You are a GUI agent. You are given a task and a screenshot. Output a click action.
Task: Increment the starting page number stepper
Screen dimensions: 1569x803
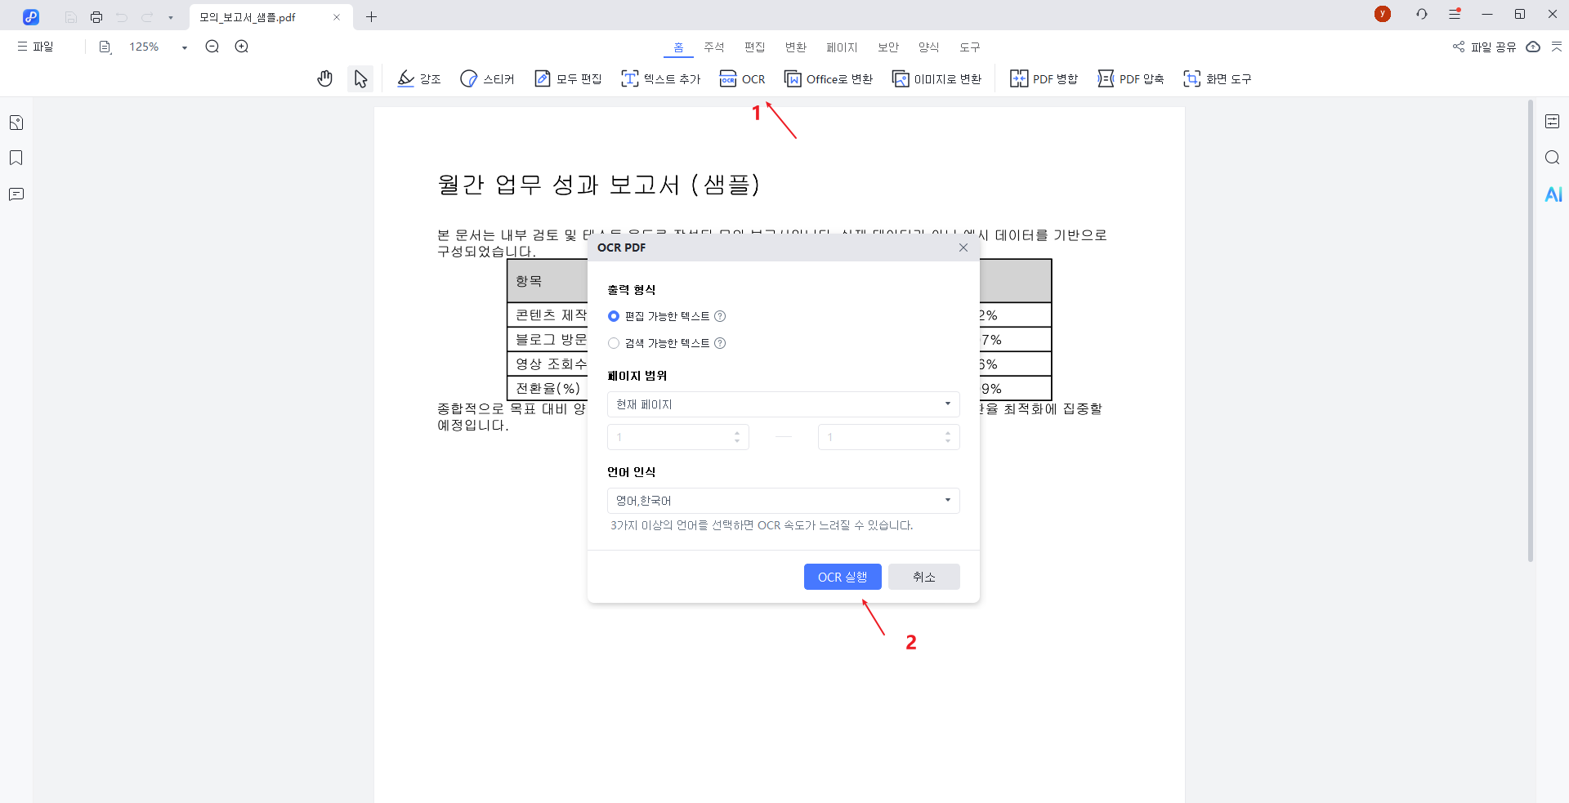(x=736, y=432)
